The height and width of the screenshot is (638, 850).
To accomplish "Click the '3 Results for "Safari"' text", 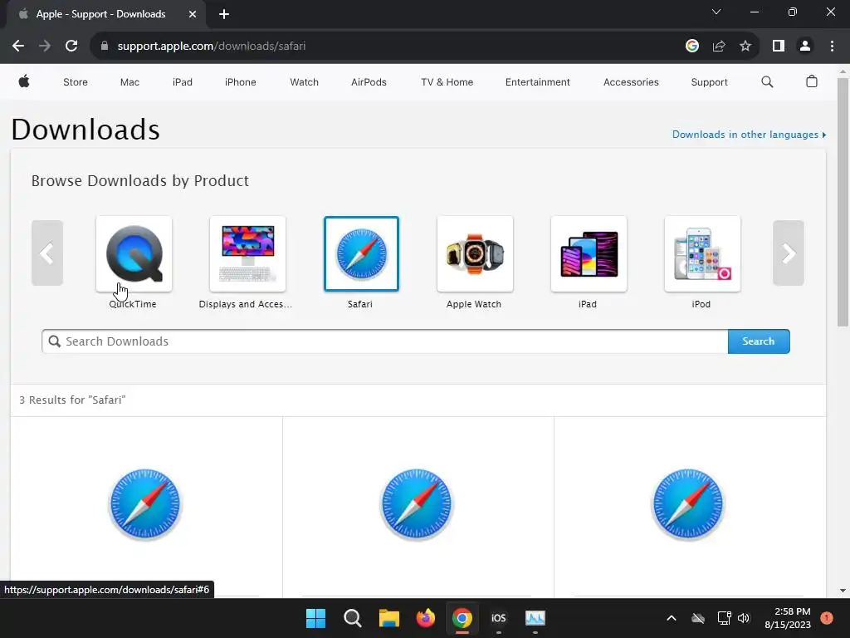I will tap(73, 400).
